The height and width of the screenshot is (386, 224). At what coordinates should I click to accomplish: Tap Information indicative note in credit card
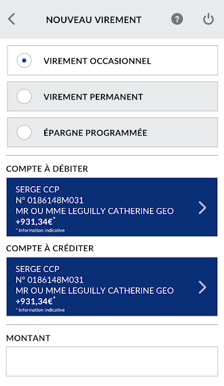(x=40, y=310)
